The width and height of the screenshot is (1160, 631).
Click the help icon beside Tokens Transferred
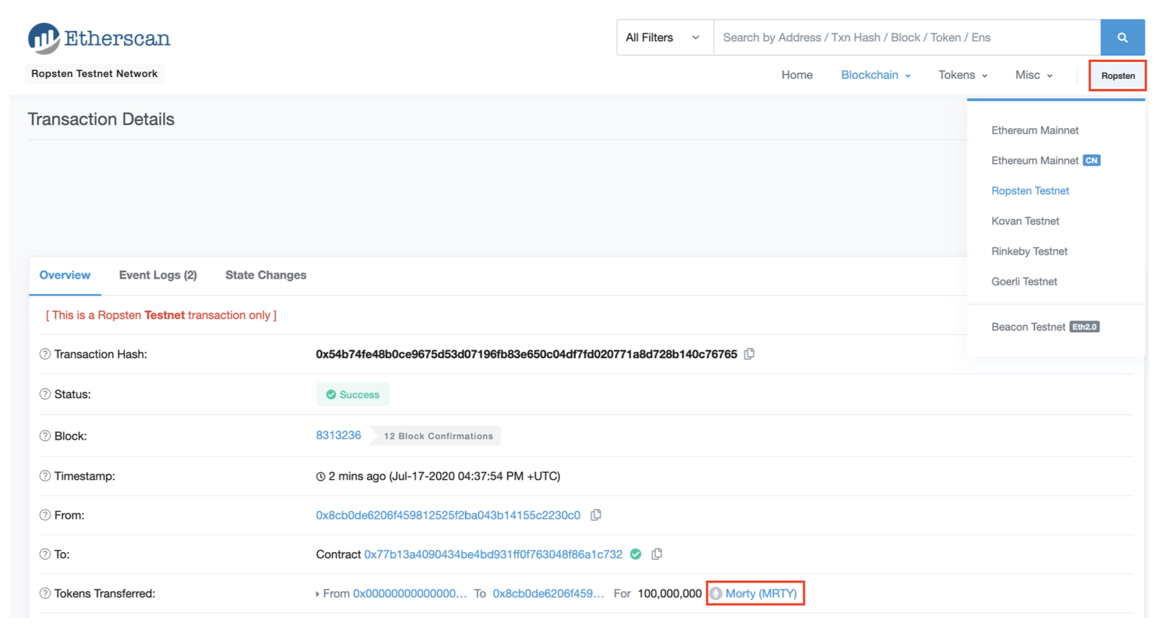pyautogui.click(x=45, y=594)
